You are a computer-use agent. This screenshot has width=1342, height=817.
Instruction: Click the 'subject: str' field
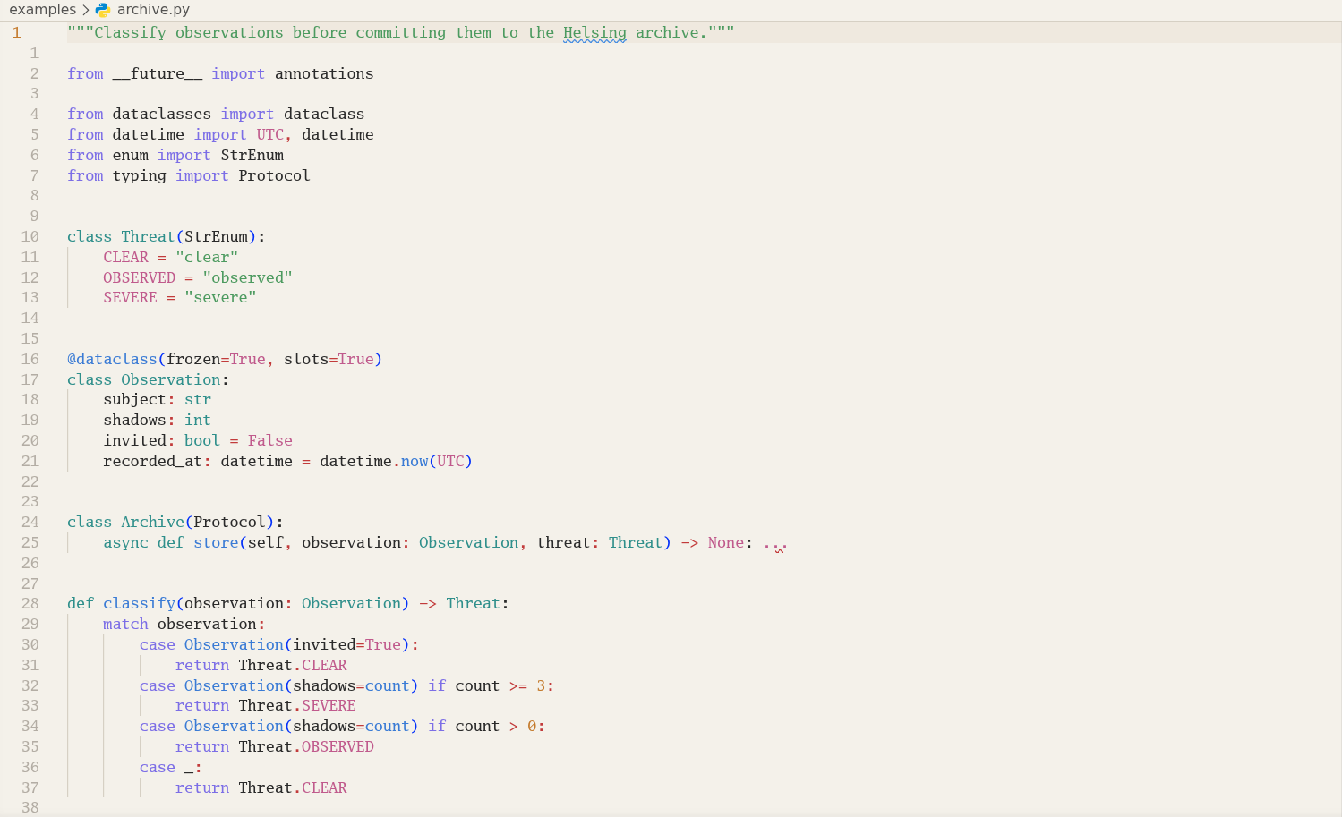click(158, 400)
